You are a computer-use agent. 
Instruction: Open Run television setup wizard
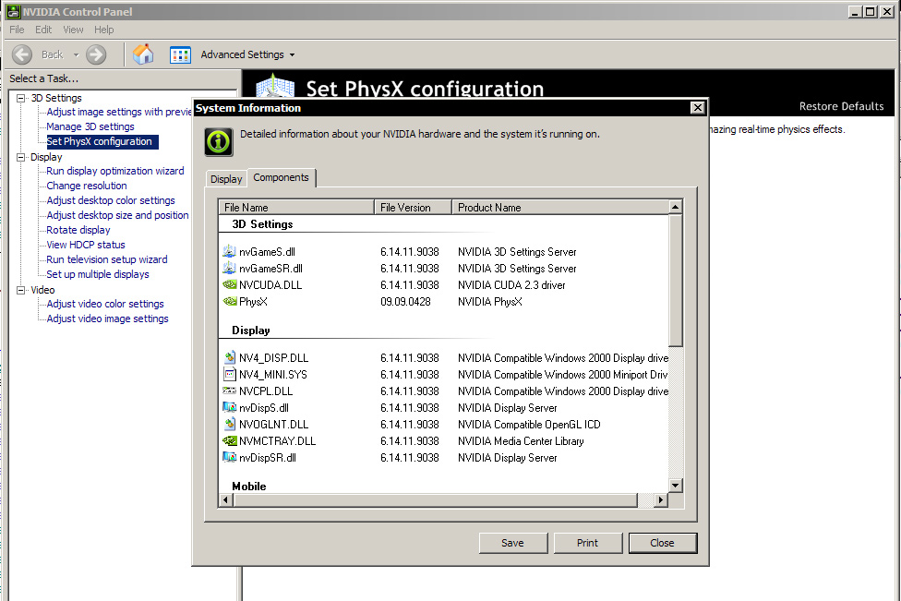click(x=107, y=259)
